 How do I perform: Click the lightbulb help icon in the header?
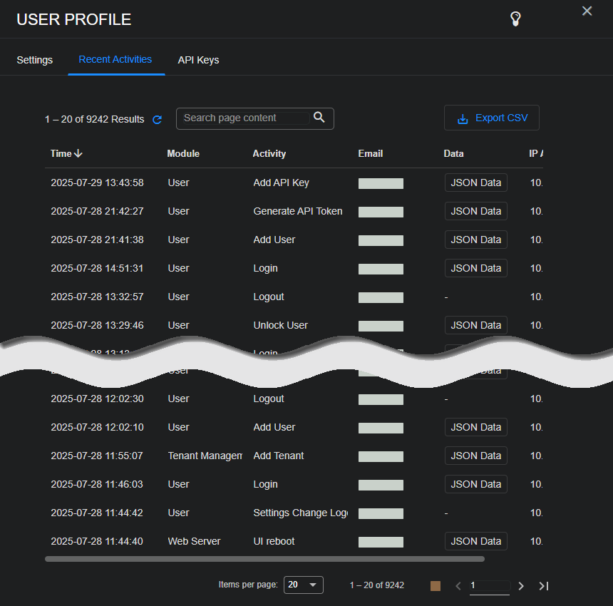tap(515, 19)
